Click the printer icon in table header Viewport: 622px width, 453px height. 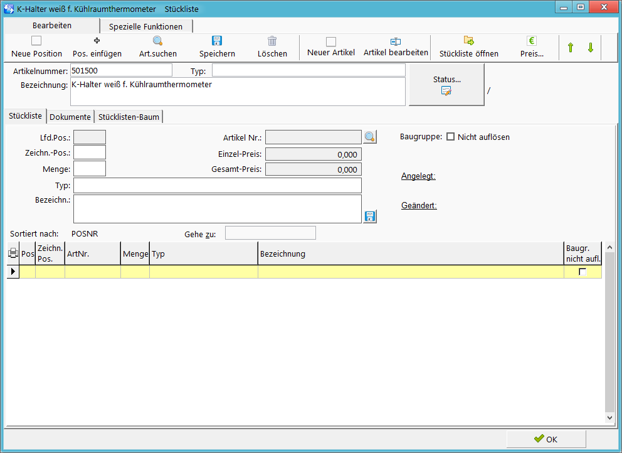tap(13, 253)
